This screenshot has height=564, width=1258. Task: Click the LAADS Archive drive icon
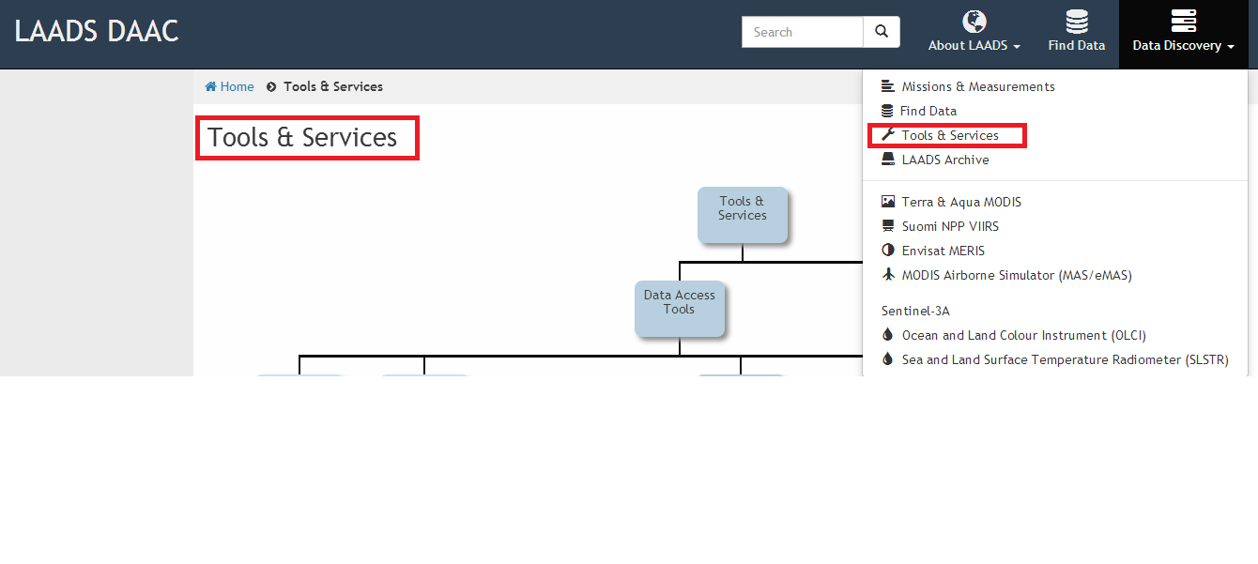click(888, 160)
